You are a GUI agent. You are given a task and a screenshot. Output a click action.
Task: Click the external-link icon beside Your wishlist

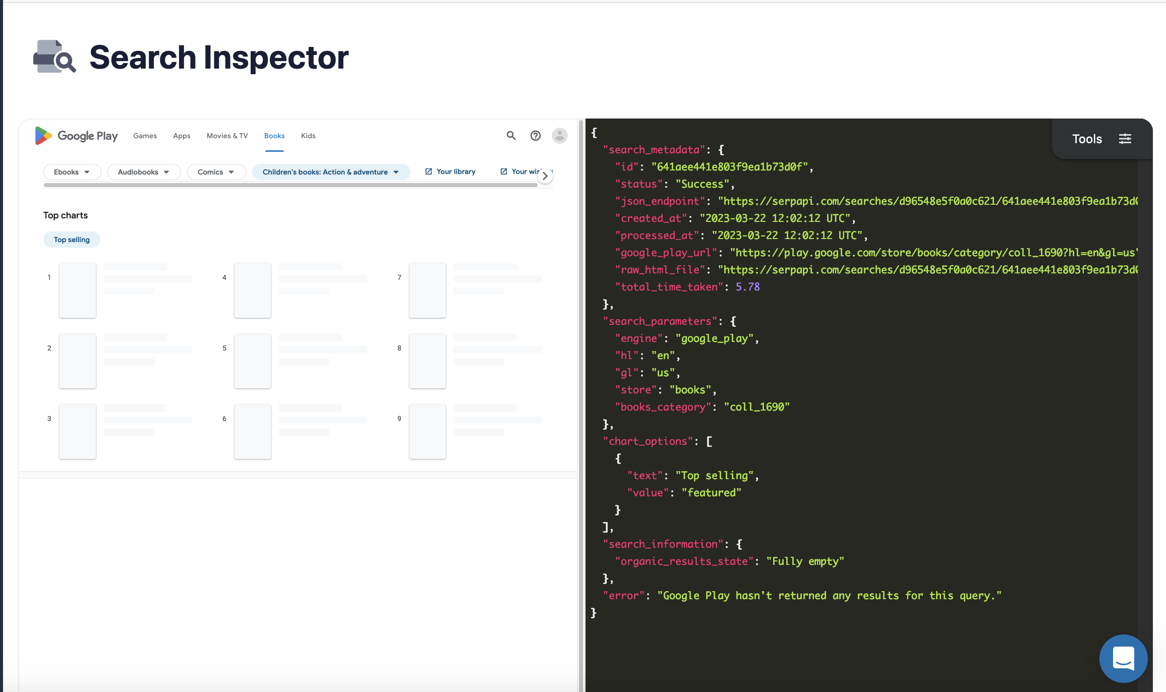click(x=504, y=171)
